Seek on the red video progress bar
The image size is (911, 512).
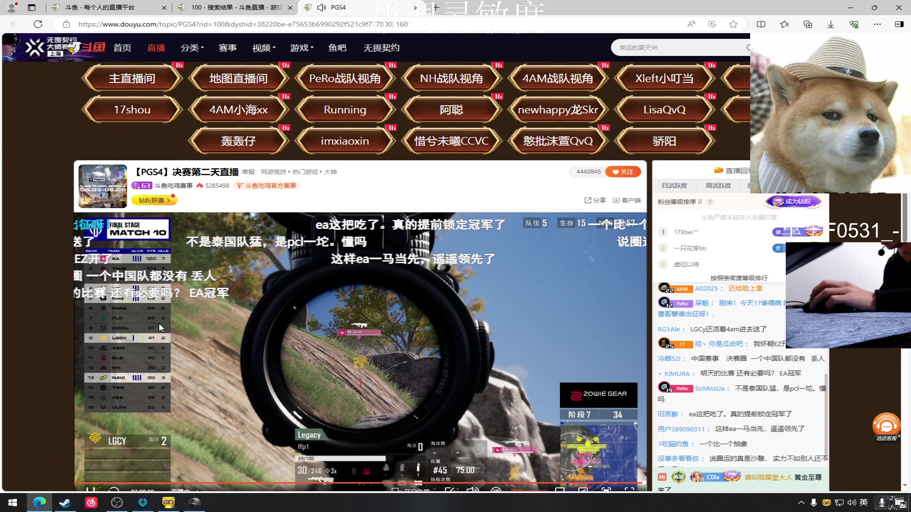click(360, 483)
